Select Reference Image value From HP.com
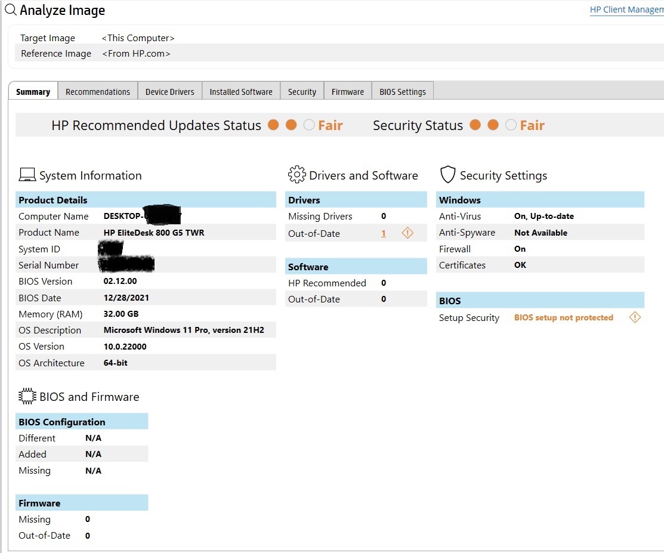 click(x=136, y=53)
